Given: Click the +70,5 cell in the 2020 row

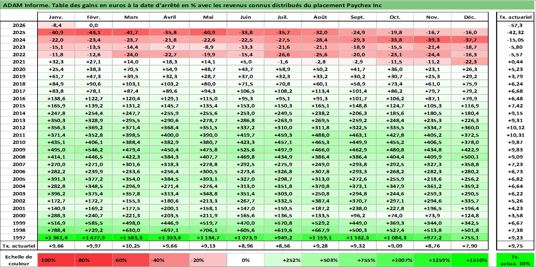Looking at the screenshot, I should [x=131, y=69].
